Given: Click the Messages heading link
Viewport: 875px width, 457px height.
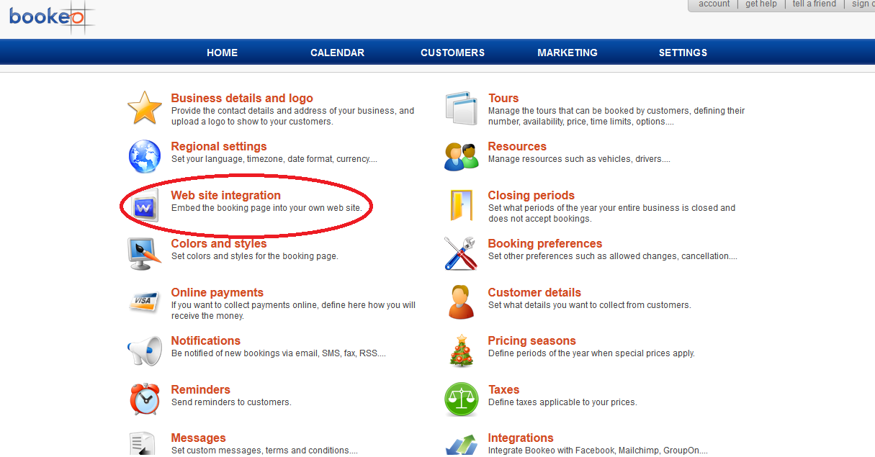Looking at the screenshot, I should tap(198, 438).
